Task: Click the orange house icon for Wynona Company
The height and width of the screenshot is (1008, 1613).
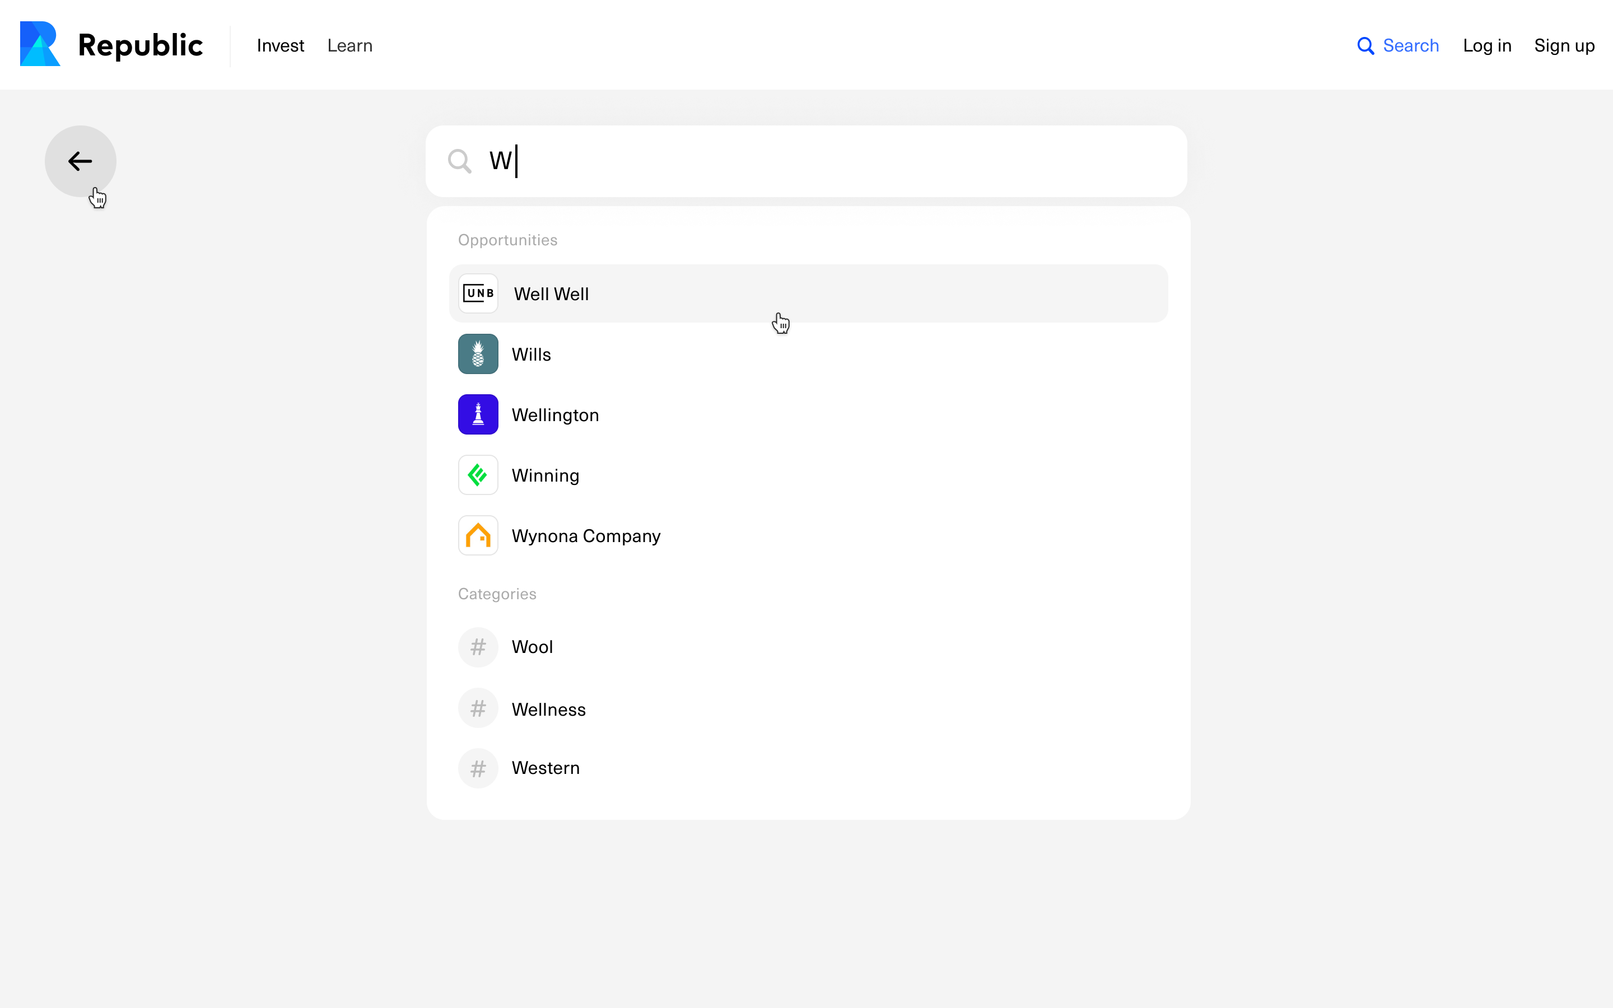Action: (478, 535)
